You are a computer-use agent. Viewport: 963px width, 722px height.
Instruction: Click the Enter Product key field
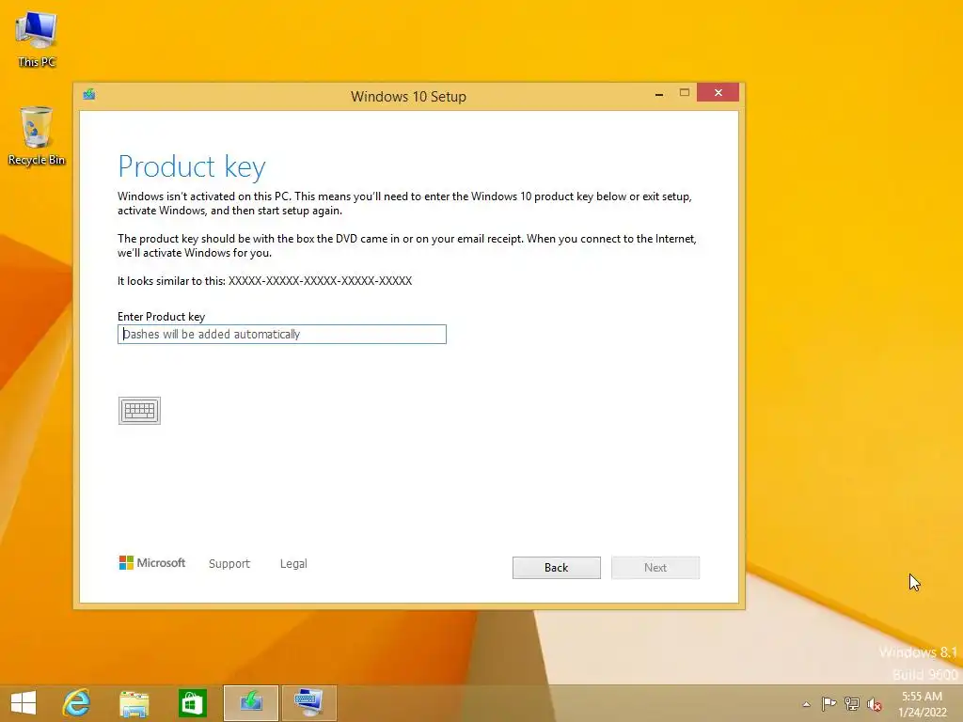pyautogui.click(x=282, y=334)
